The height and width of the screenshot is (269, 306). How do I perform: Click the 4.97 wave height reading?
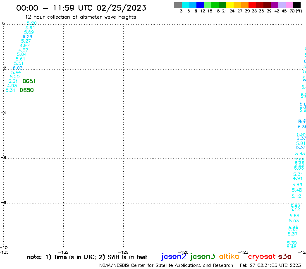tap(24, 46)
